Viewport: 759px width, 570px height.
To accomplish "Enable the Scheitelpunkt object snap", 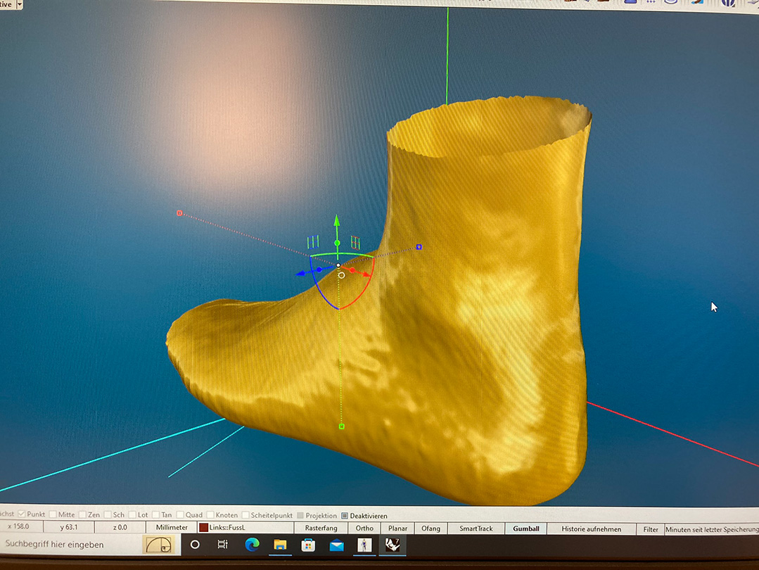I will click(245, 515).
